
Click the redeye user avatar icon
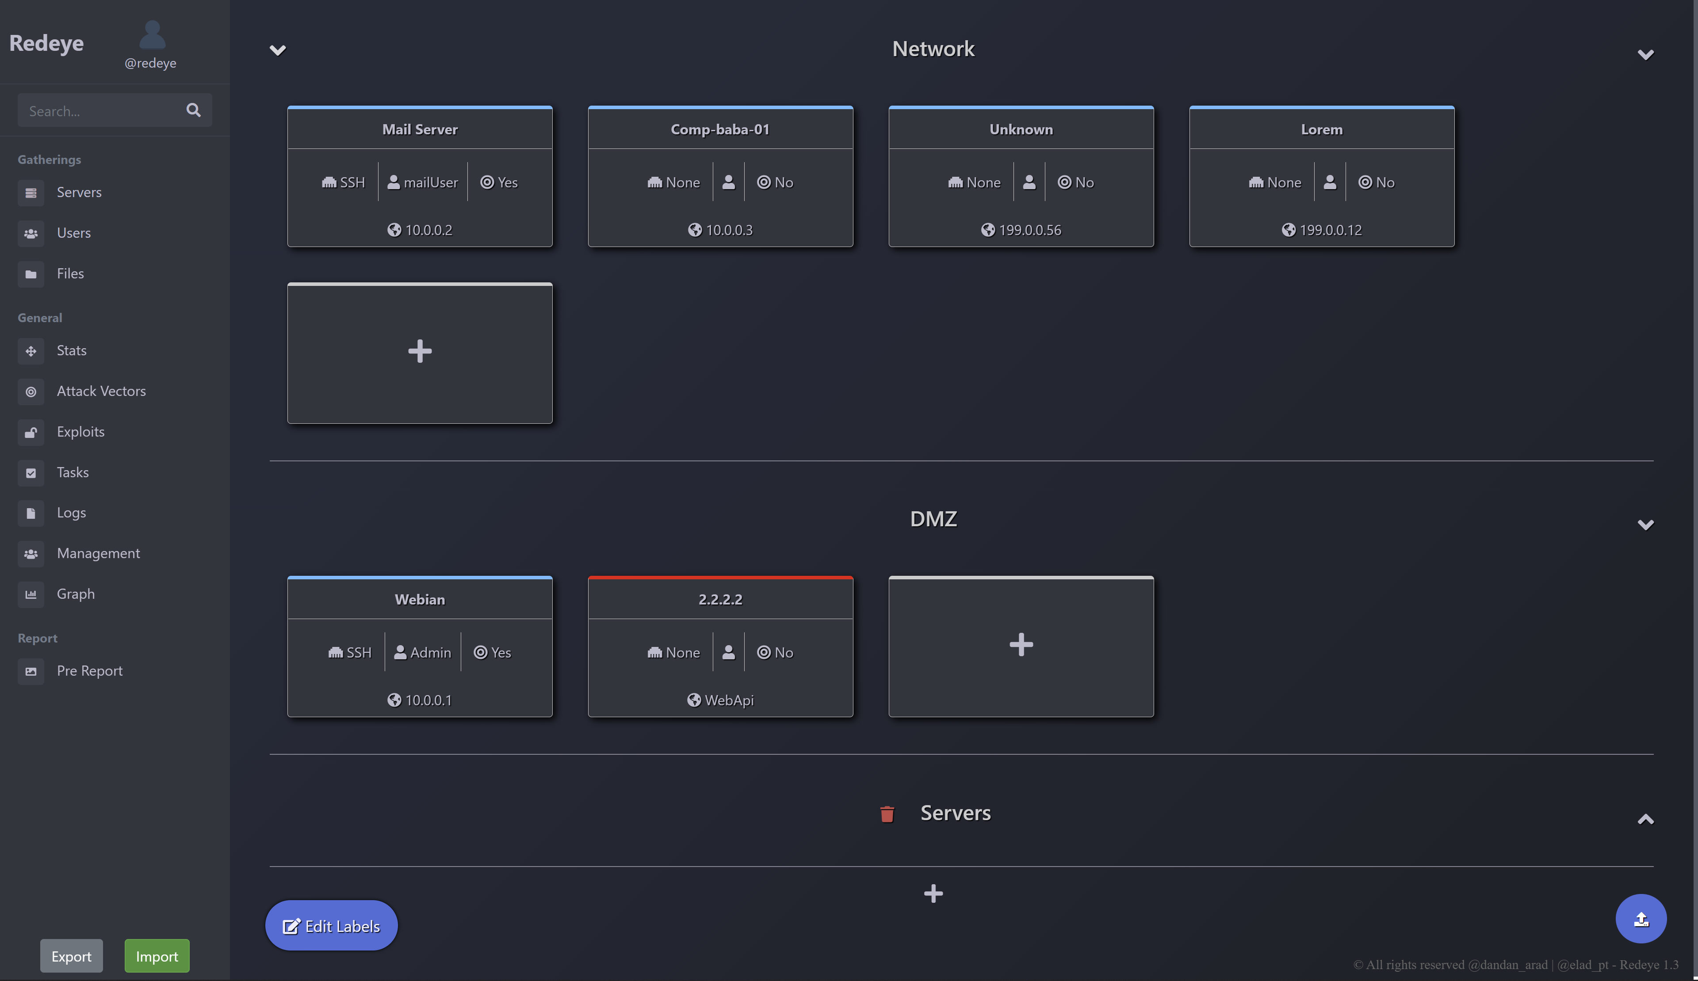tap(152, 35)
